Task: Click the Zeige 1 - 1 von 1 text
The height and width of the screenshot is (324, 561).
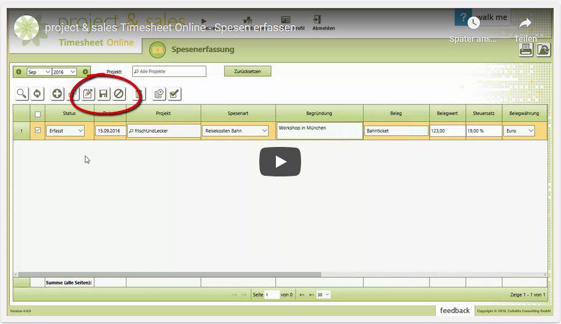Action: coord(528,294)
